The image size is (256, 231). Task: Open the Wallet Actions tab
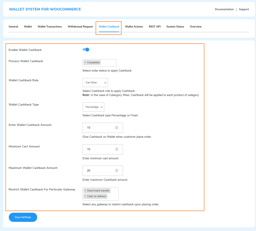pos(134,27)
